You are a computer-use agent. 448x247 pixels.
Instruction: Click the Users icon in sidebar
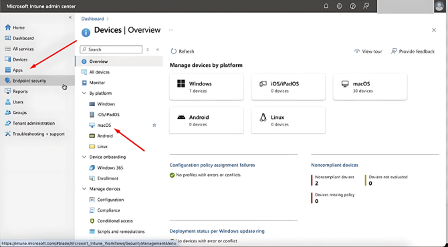(8, 102)
